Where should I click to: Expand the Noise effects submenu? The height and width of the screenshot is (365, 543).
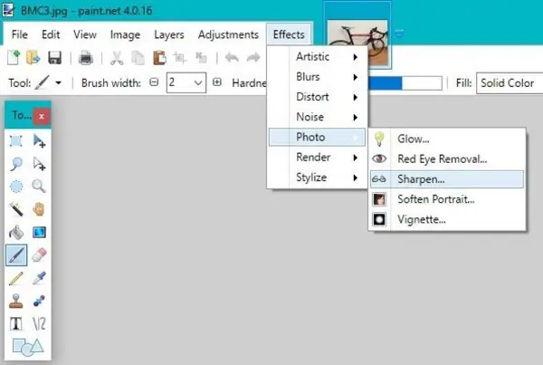(x=317, y=117)
